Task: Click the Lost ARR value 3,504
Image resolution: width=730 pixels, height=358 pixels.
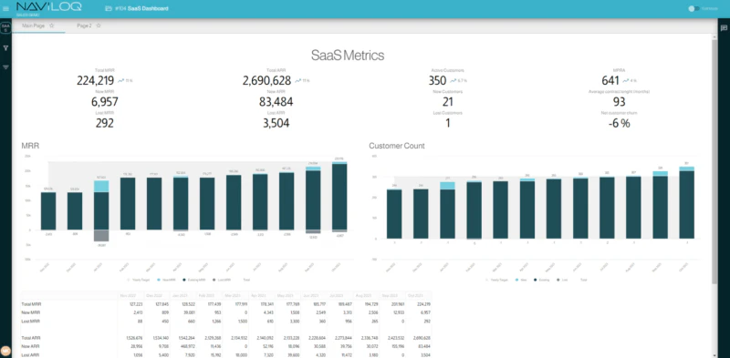Action: [x=276, y=123]
